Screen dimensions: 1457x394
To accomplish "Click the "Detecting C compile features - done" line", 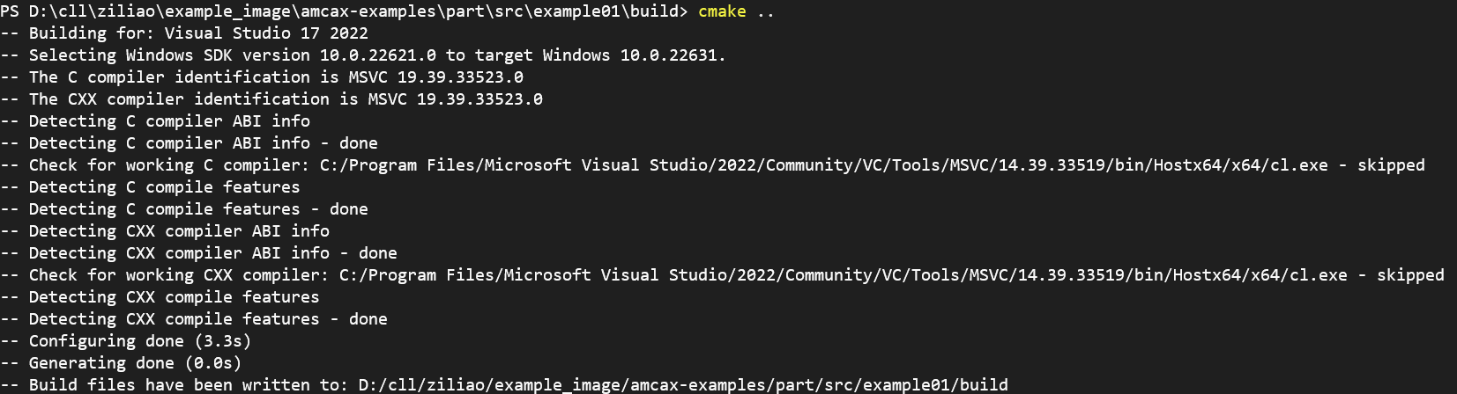I will click(198, 209).
